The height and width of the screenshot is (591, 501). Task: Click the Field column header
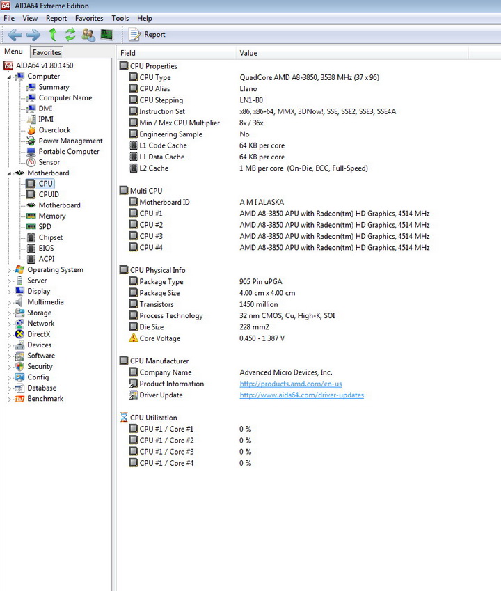point(175,53)
